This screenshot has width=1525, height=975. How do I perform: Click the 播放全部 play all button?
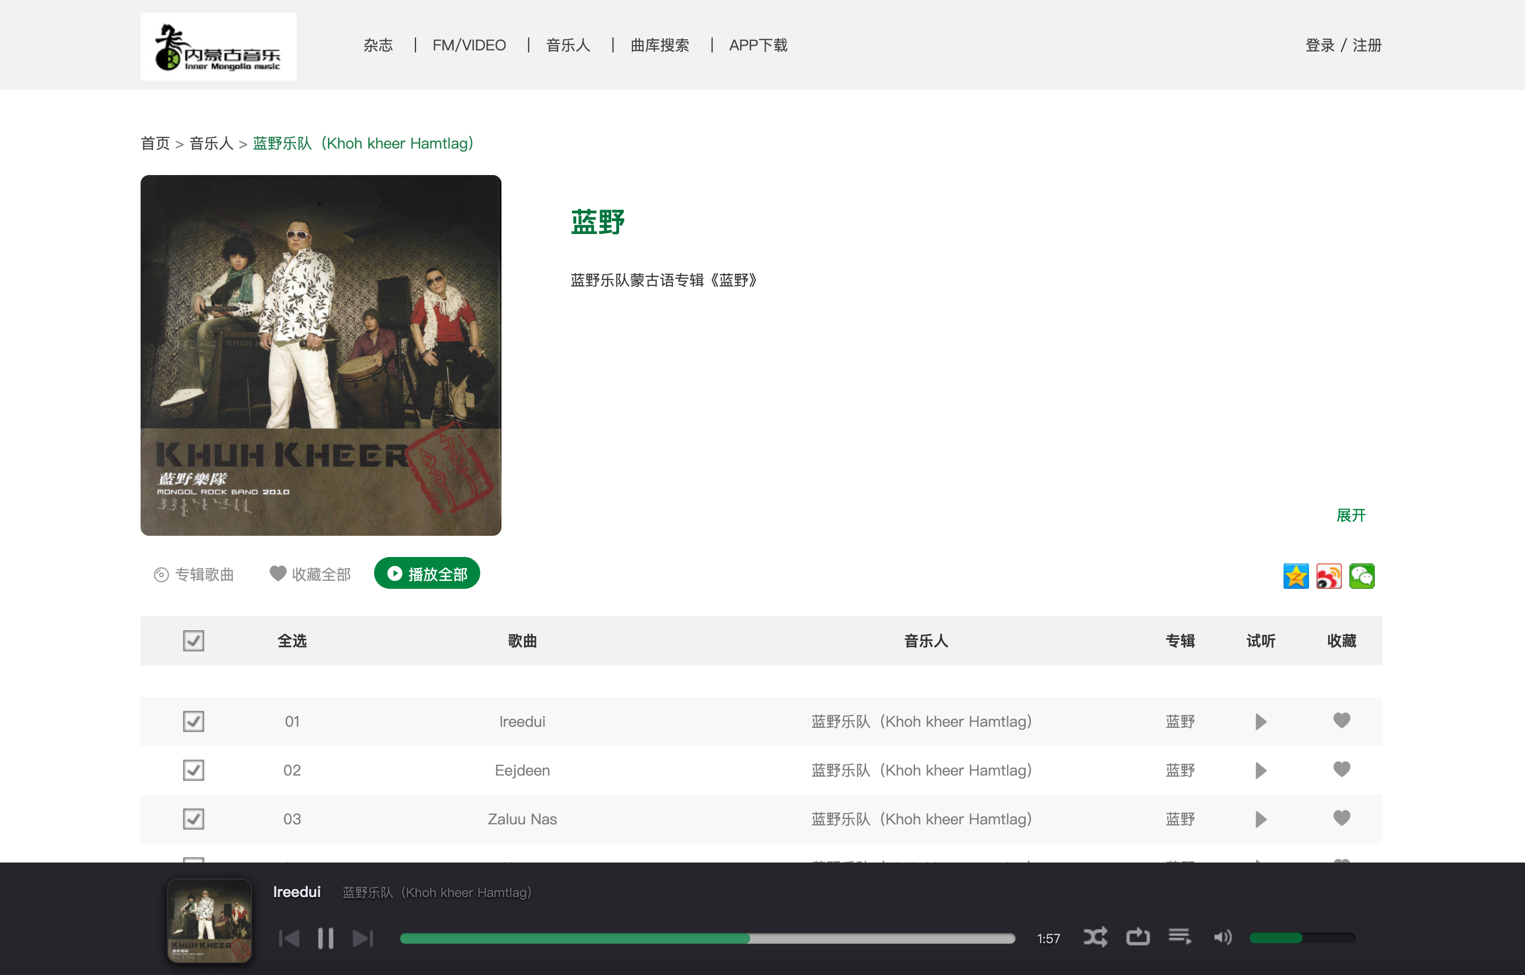pyautogui.click(x=427, y=573)
